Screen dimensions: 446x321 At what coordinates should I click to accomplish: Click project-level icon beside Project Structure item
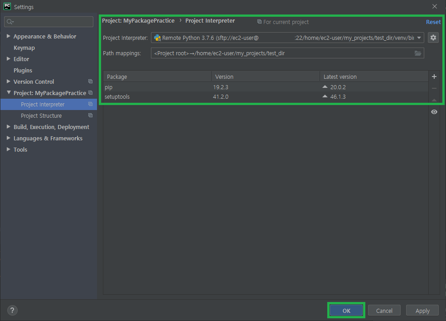coord(91,115)
